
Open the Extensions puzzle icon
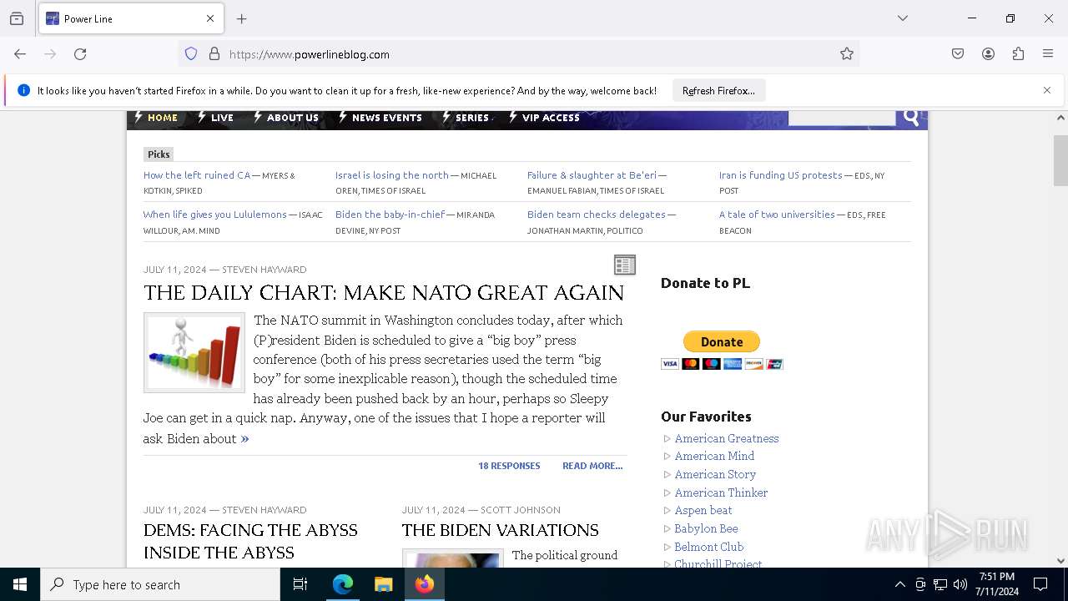[x=1018, y=54]
